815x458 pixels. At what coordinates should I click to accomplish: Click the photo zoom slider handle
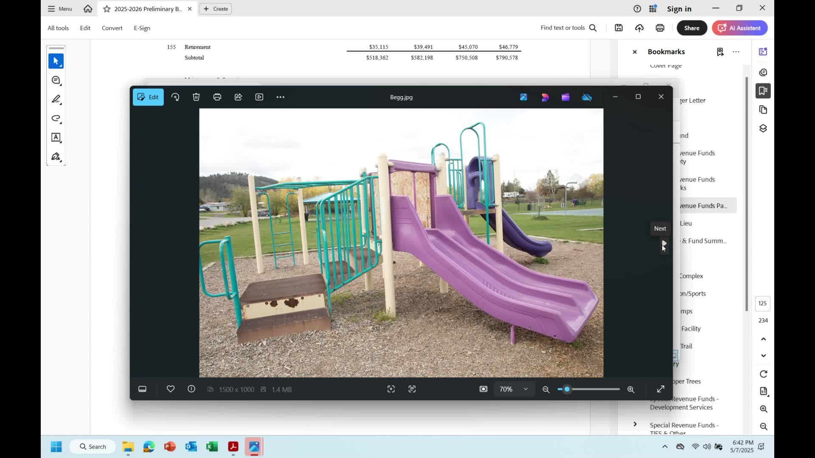coord(567,389)
